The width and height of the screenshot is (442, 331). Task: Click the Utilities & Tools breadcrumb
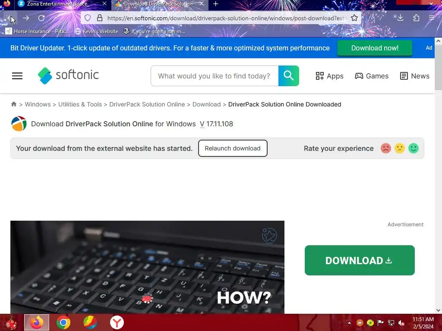(80, 104)
